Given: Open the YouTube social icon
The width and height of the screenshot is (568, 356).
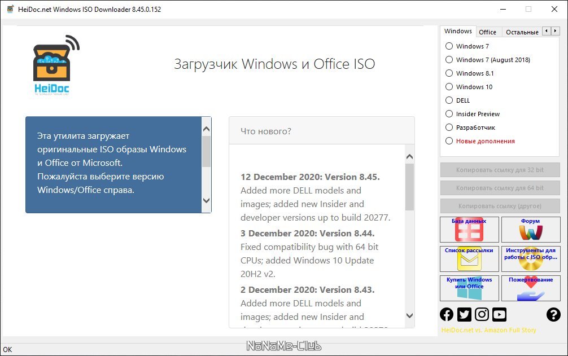Looking at the screenshot, I should point(499,314).
